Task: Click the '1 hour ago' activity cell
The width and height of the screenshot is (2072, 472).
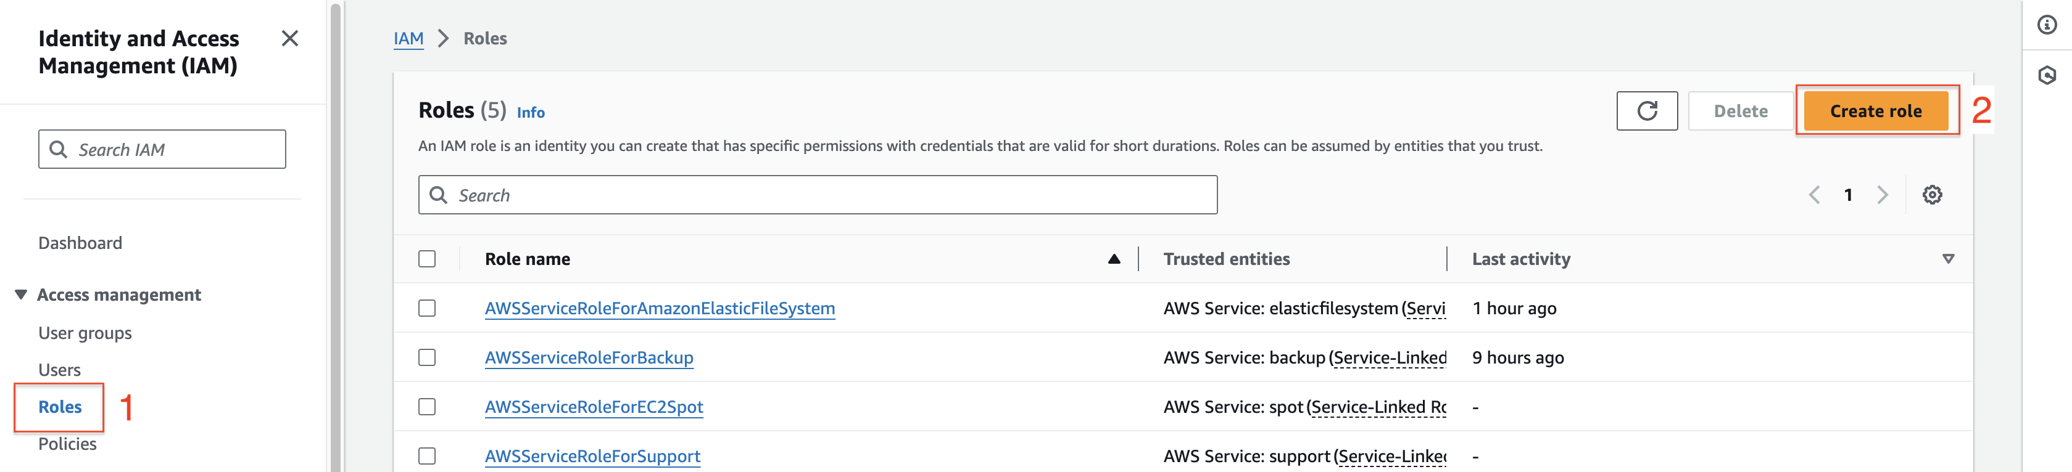Action: click(1515, 308)
